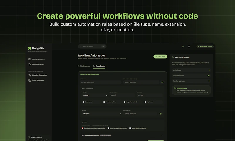The width and height of the screenshot is (235, 141).
Task: Click the Actions Executed row
Action: (192, 76)
